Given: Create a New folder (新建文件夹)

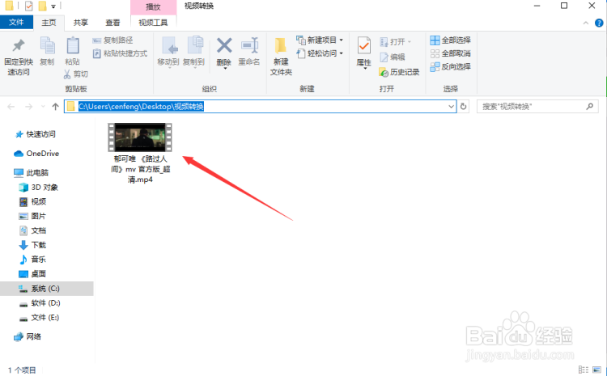Looking at the screenshot, I should pyautogui.click(x=281, y=57).
